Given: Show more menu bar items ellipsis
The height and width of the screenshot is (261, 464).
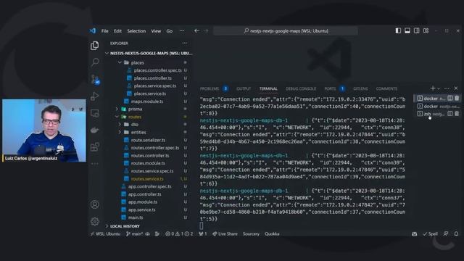Looking at the screenshot, I should point(182,30).
